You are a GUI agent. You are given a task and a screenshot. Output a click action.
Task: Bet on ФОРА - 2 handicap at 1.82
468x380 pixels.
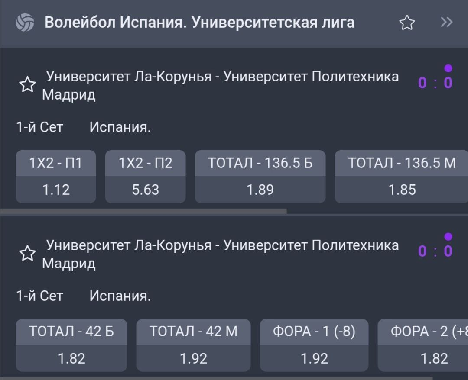tap(423, 345)
